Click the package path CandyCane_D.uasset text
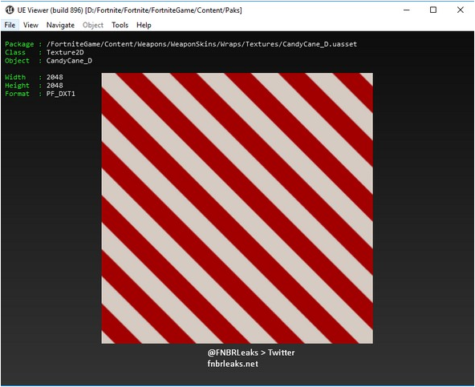Viewport: 475px width, 387px height. click(x=201, y=44)
